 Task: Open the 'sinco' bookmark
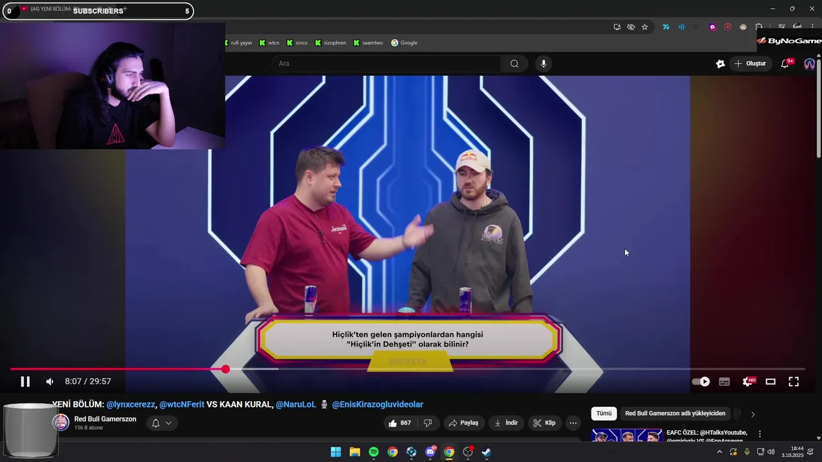[297, 43]
